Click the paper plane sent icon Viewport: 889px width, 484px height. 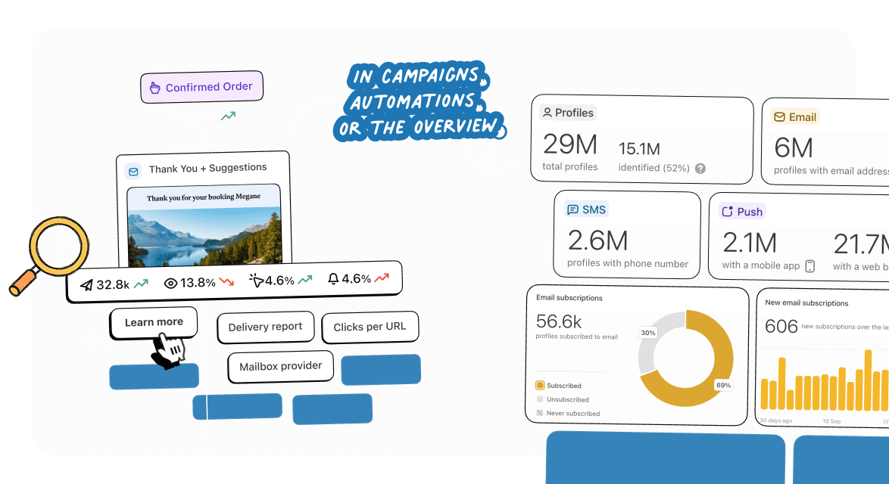[x=86, y=284]
